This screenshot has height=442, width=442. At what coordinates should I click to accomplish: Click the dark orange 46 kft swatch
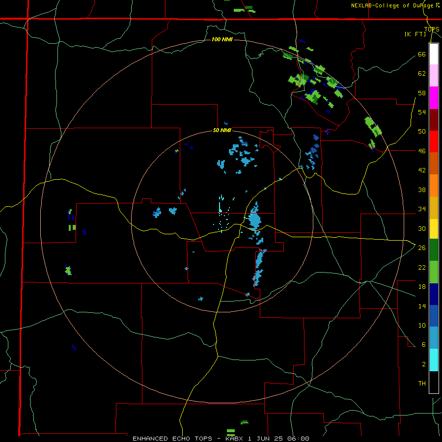pos(434,164)
